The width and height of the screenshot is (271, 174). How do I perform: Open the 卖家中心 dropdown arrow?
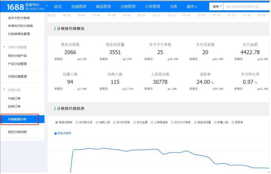point(47,5)
